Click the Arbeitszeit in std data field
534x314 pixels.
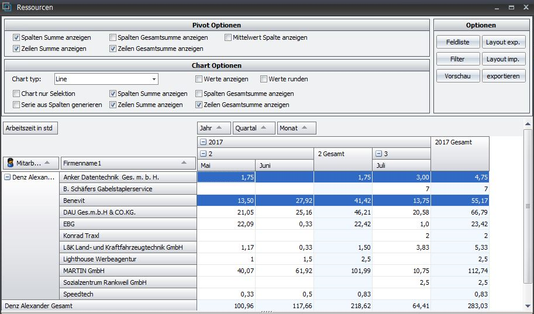pos(31,128)
